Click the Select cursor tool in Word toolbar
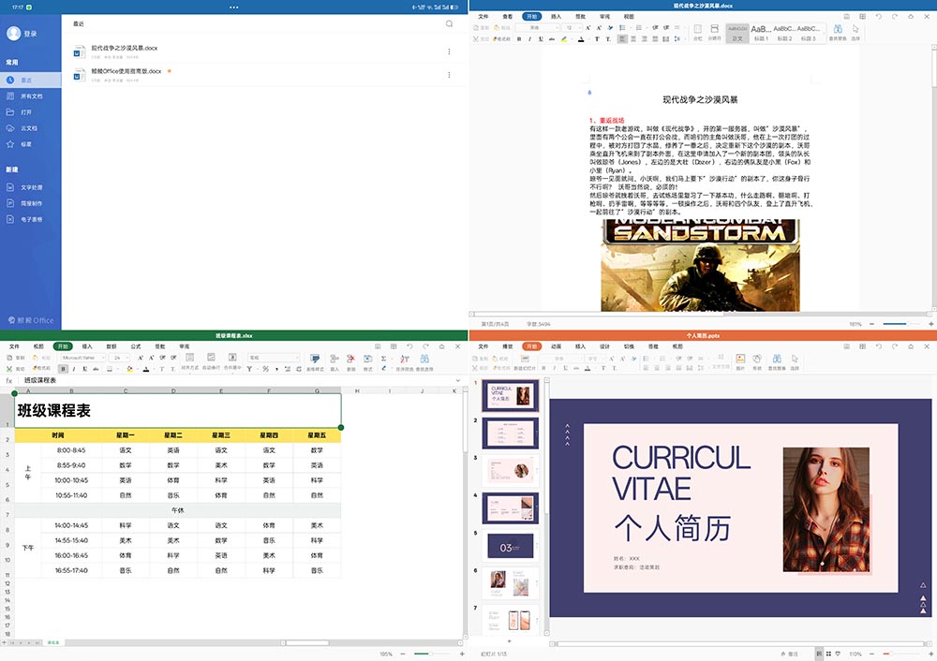937x661 pixels. pos(855,29)
